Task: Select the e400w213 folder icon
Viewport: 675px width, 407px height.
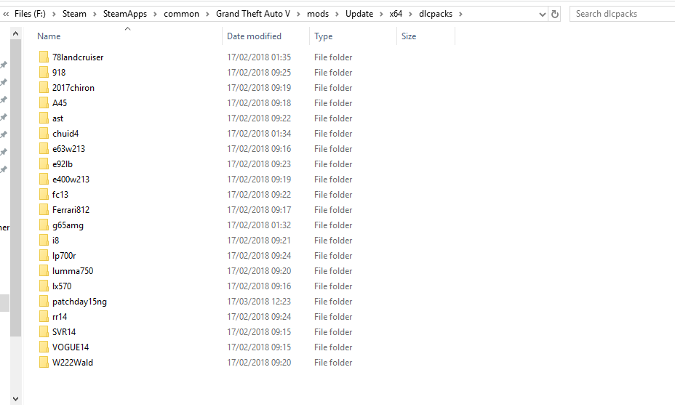Action: 44,180
